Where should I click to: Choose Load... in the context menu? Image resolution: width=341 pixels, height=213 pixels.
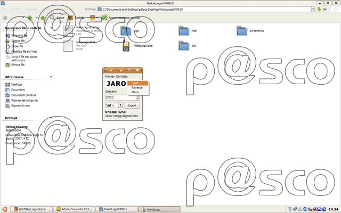tap(137, 83)
